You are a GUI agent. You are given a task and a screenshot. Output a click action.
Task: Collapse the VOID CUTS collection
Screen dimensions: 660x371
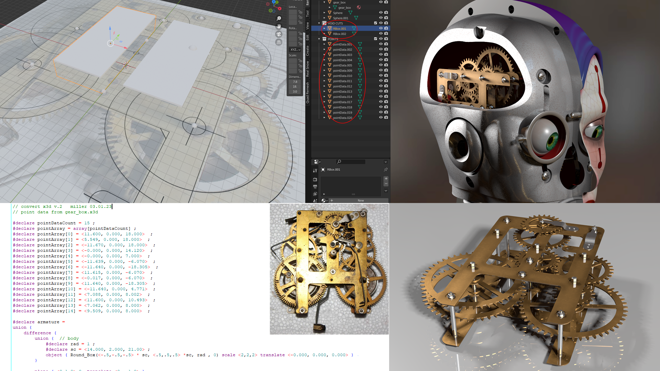coord(319,23)
